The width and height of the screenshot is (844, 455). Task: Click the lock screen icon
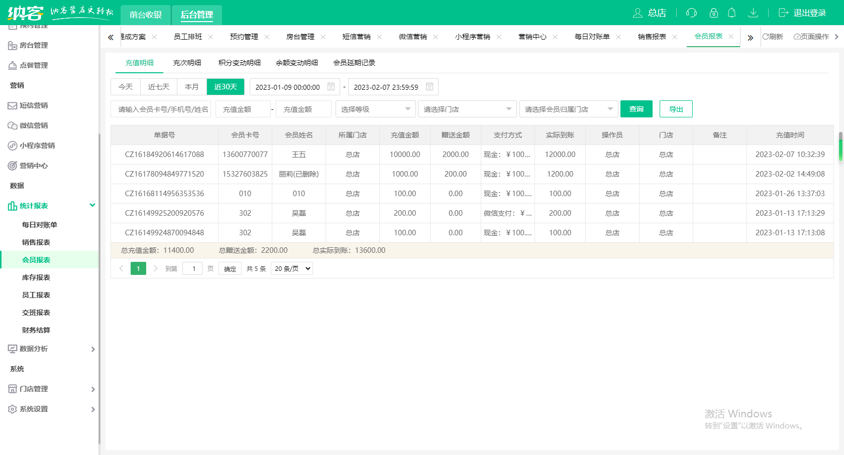click(713, 13)
